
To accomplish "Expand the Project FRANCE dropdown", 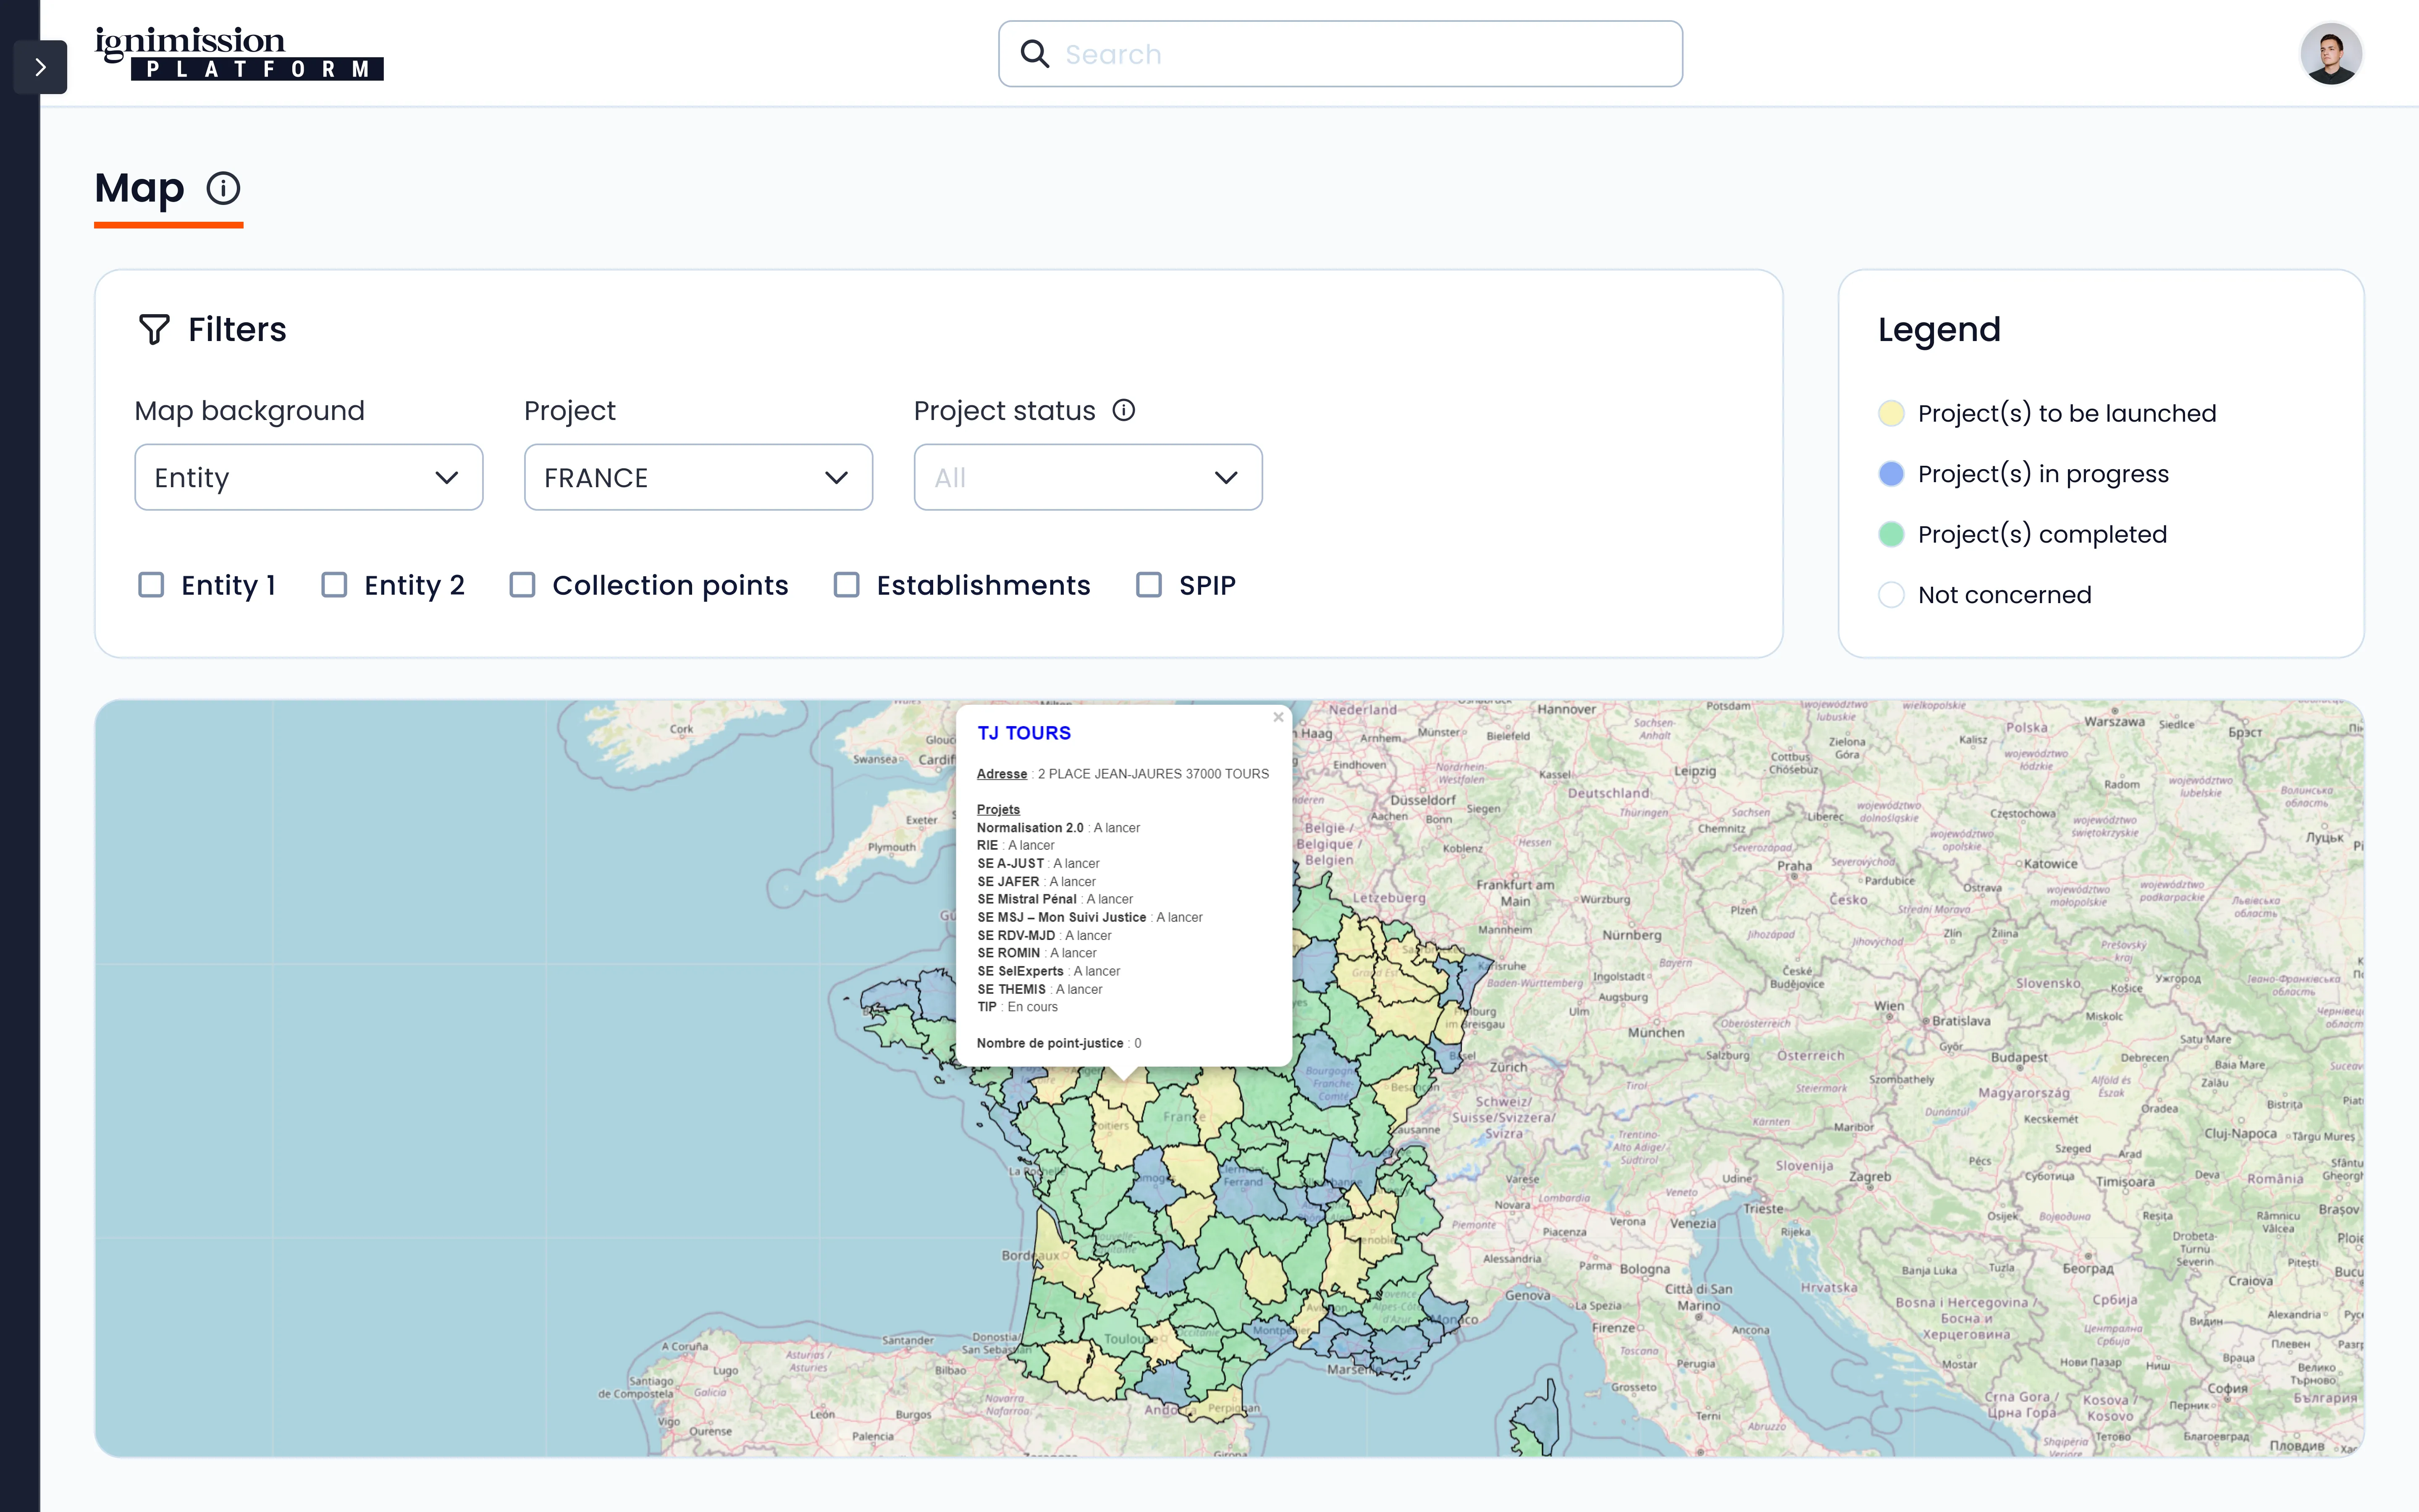I will pos(698,477).
